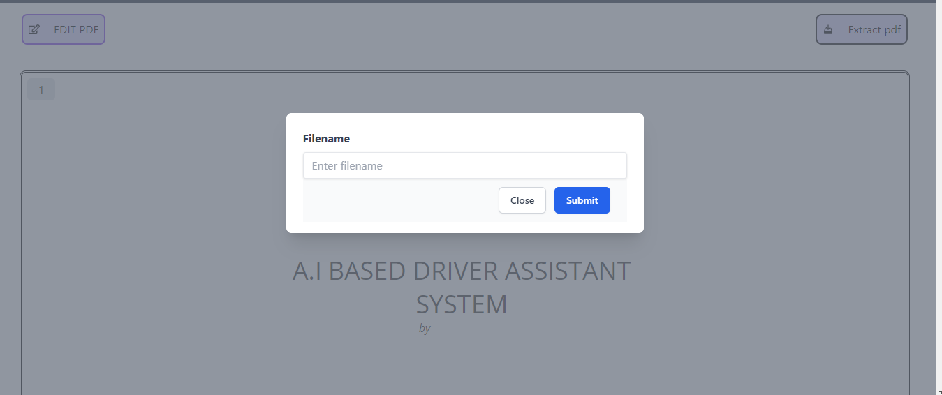Click the 'by' text below title
The image size is (942, 395).
425,328
